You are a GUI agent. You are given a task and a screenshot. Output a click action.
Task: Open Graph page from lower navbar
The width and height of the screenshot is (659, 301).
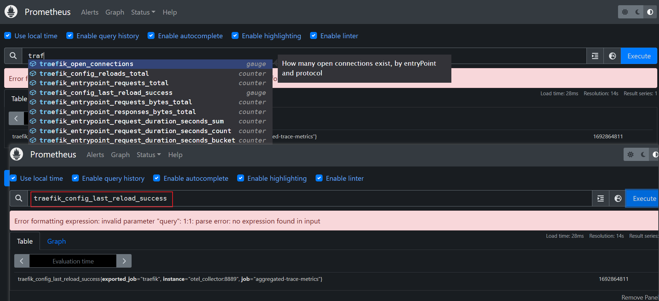(120, 155)
